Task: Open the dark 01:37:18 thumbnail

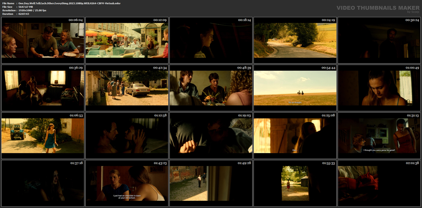Action: (43, 183)
